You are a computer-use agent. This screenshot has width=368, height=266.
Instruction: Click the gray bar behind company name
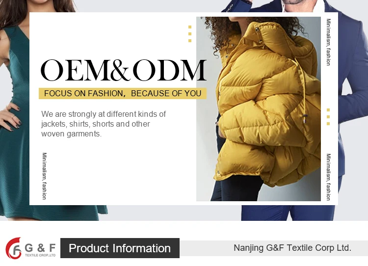tap(274, 248)
